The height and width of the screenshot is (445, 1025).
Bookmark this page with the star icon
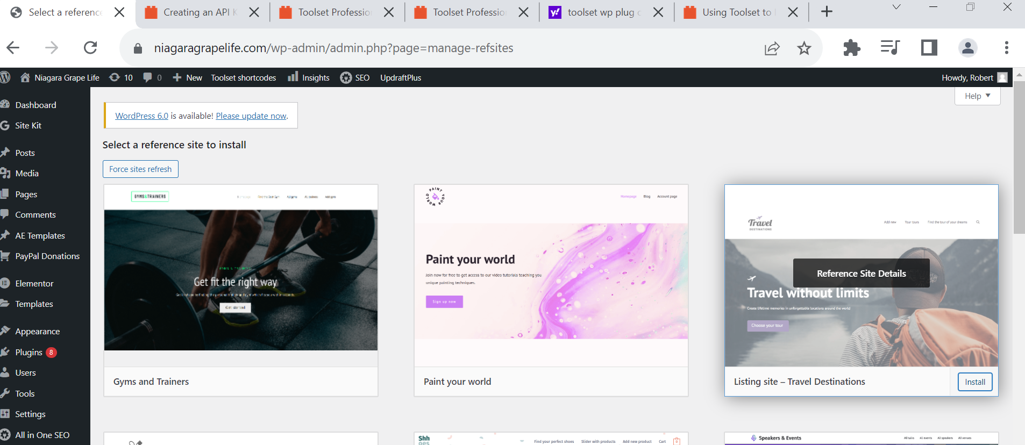(x=804, y=48)
